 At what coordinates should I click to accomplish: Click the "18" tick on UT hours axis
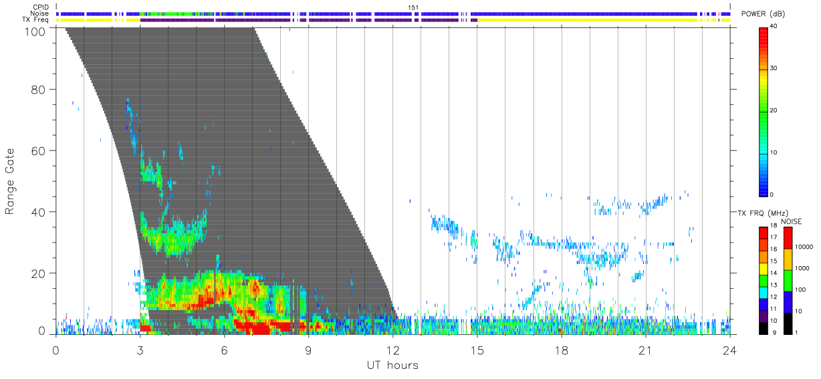pos(561,350)
